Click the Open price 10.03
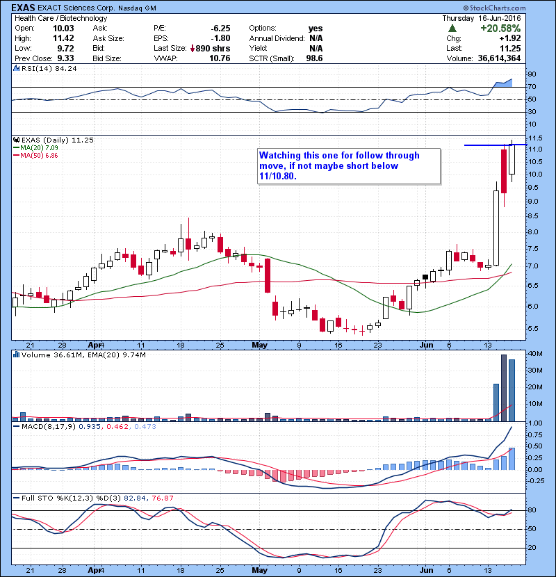The width and height of the screenshot is (556, 577). (63, 29)
